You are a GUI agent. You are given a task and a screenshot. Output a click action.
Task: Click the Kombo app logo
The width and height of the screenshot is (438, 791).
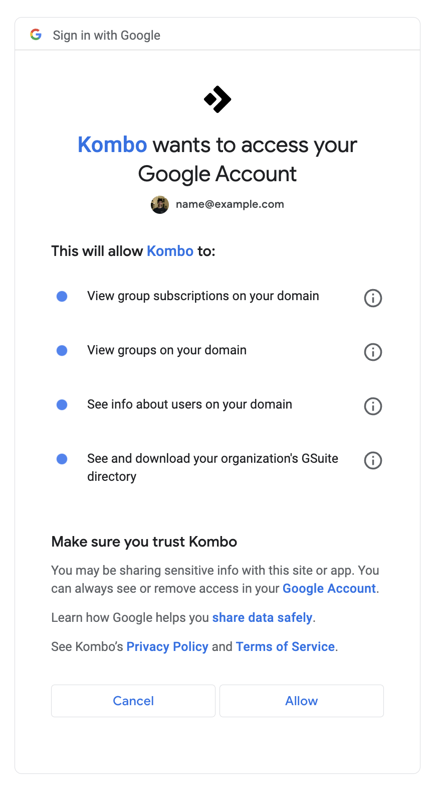pyautogui.click(x=217, y=99)
